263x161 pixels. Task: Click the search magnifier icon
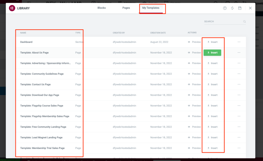point(245,22)
